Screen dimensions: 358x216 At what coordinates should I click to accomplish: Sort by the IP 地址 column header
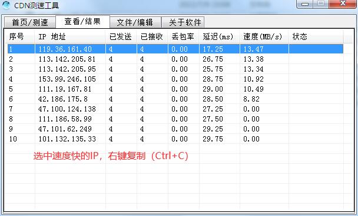tap(70, 36)
